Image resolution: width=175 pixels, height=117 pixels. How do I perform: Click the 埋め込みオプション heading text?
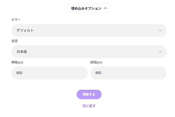pos(86,8)
